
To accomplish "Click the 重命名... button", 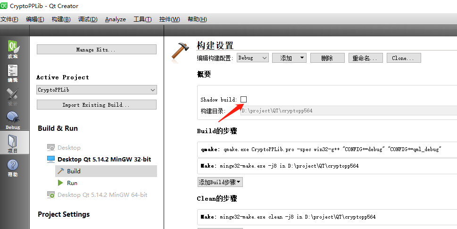I will [365, 58].
